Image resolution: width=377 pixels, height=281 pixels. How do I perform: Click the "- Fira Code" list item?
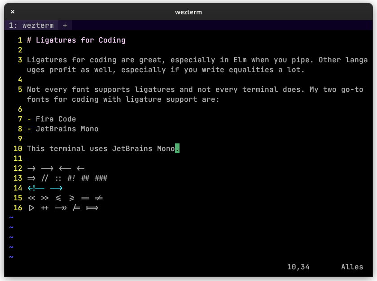[52, 119]
